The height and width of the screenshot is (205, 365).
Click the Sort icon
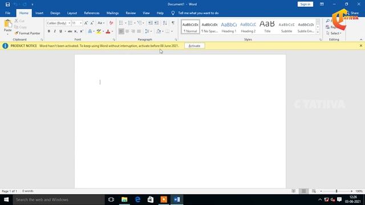click(x=165, y=23)
